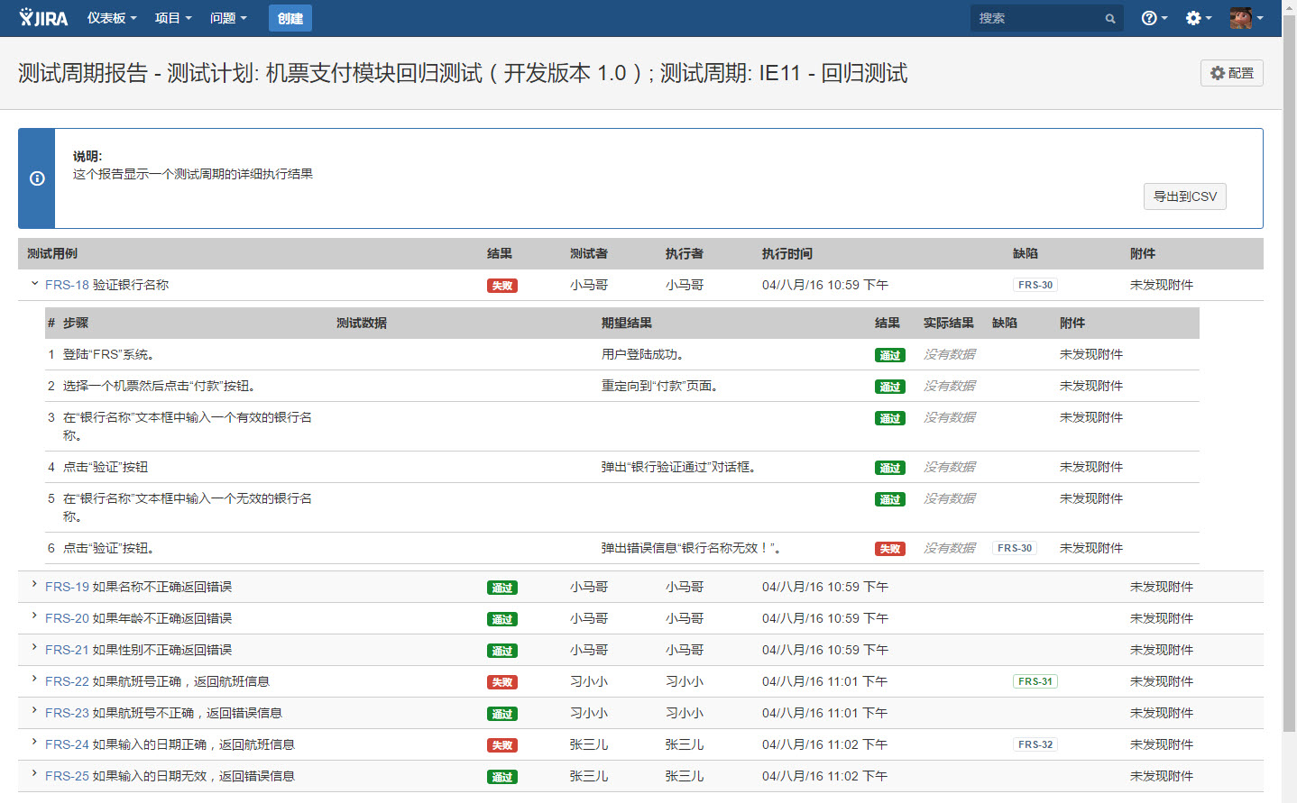Screen dimensions: 1297x803
Task: Click the 通过 badge for FRS-25
Action: pyautogui.click(x=502, y=777)
